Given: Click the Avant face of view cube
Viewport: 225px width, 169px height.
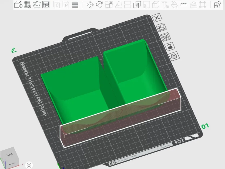Looking at the screenshot, I should (x=12, y=163).
